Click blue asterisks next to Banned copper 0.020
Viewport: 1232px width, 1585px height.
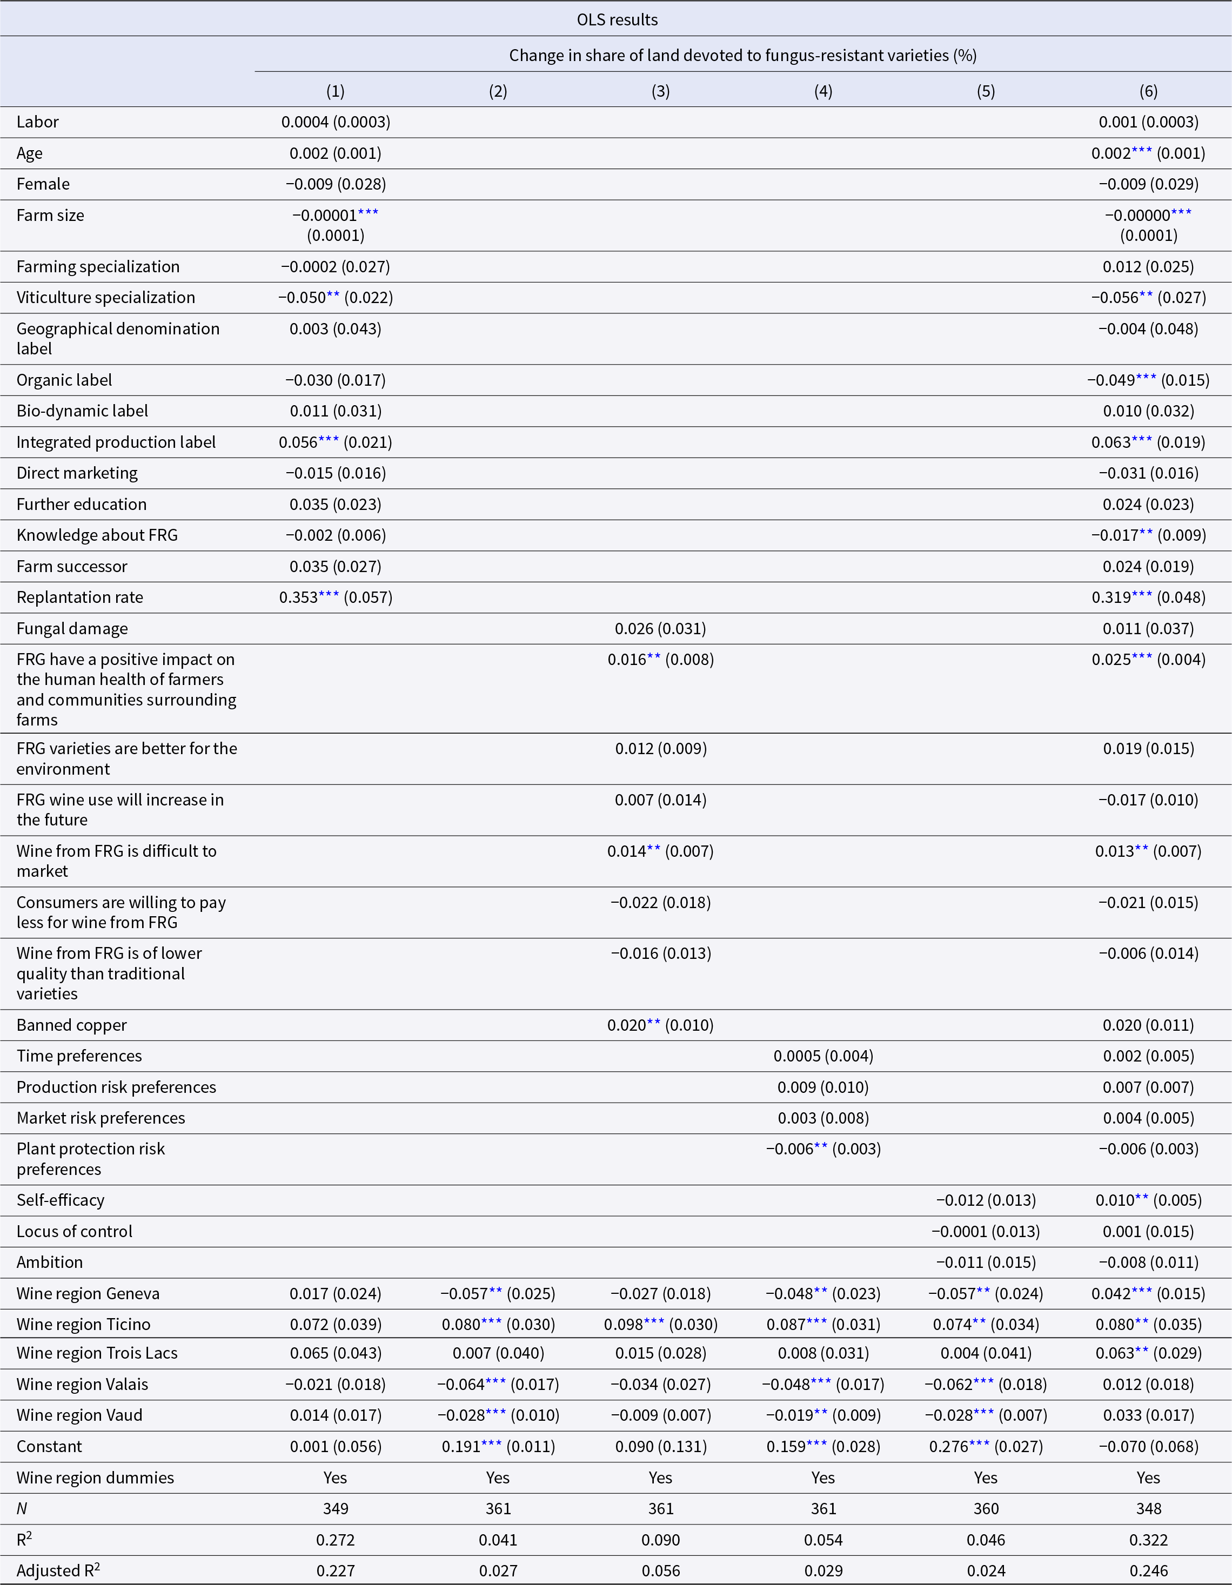tap(654, 1023)
